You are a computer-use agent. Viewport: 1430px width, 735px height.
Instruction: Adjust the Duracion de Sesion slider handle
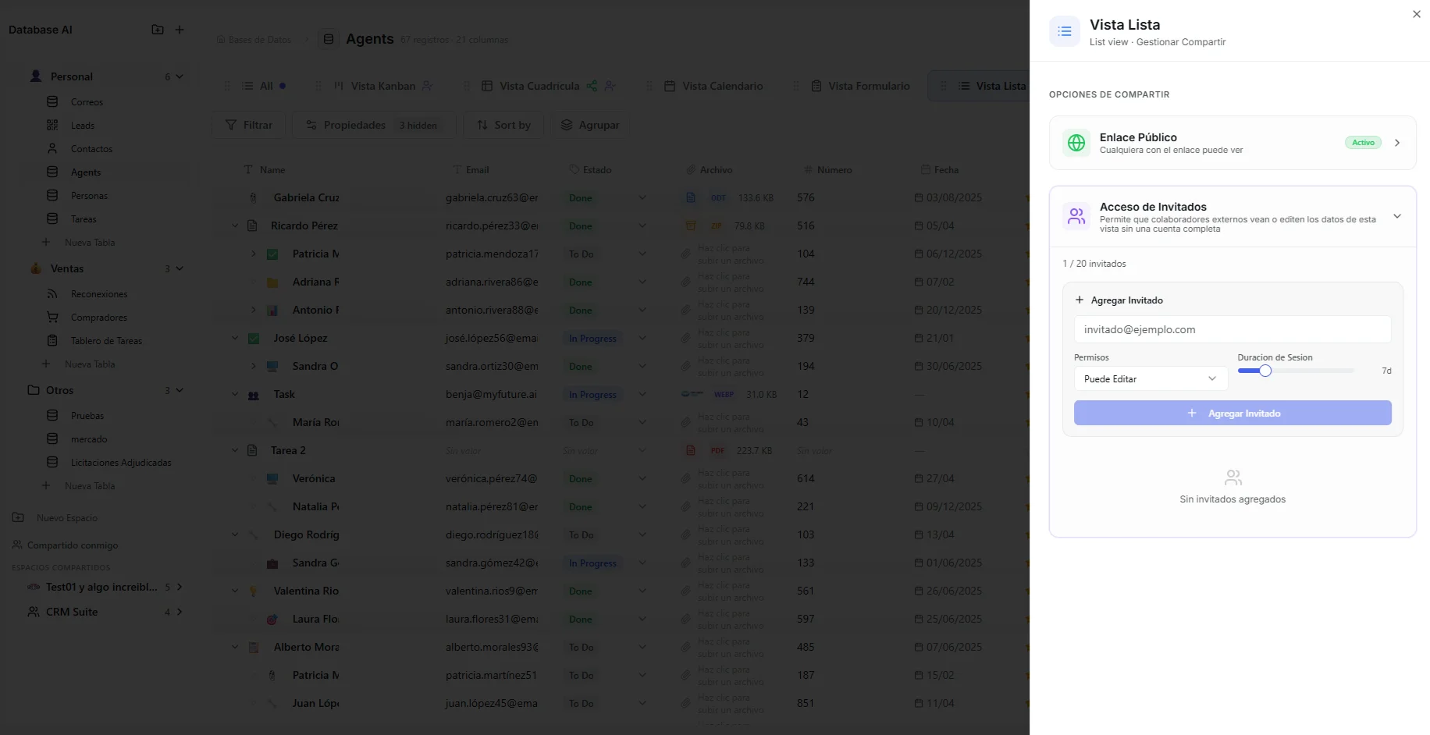tap(1265, 371)
